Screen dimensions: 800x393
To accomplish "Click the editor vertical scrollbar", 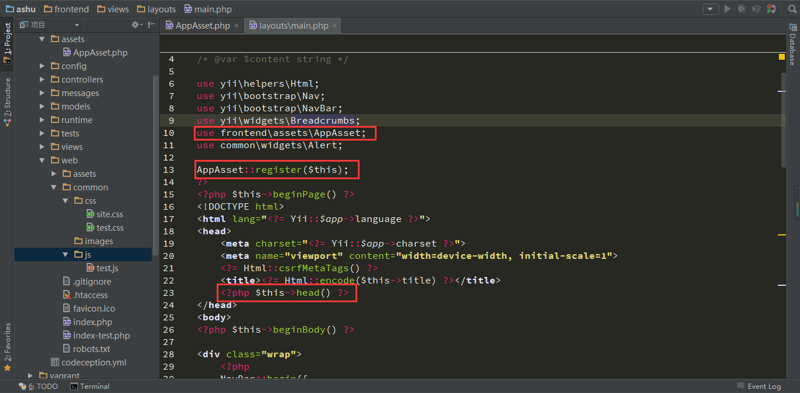I will click(x=783, y=120).
